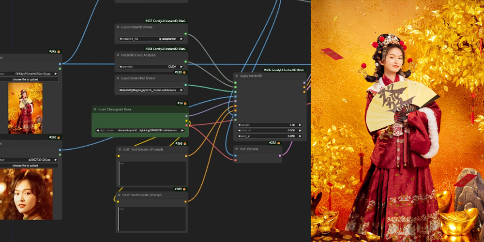Collapse the InstantID Face Analysis node
Viewport: 484px width, 242px height.
click(118, 55)
